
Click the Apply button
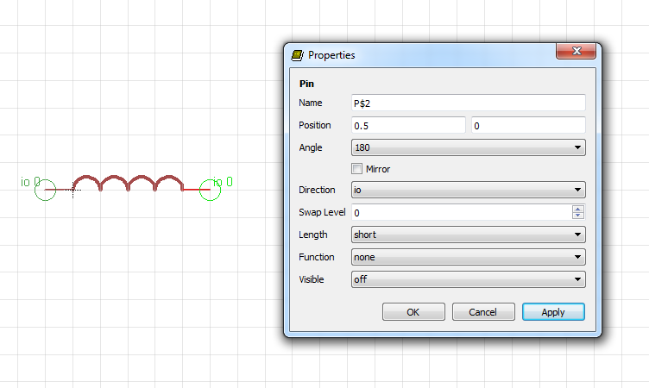point(553,312)
